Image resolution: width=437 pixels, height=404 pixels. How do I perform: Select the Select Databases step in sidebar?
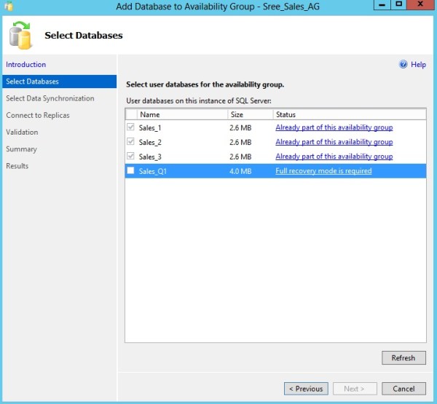(x=33, y=82)
